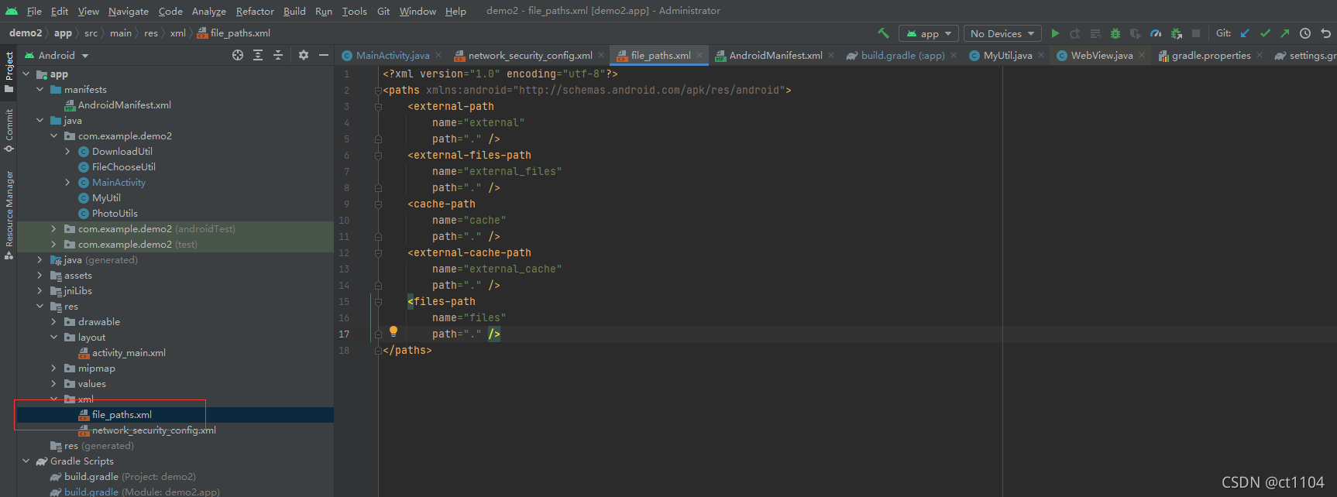
Task: Open the Android view selector dropdown
Action: [57, 55]
